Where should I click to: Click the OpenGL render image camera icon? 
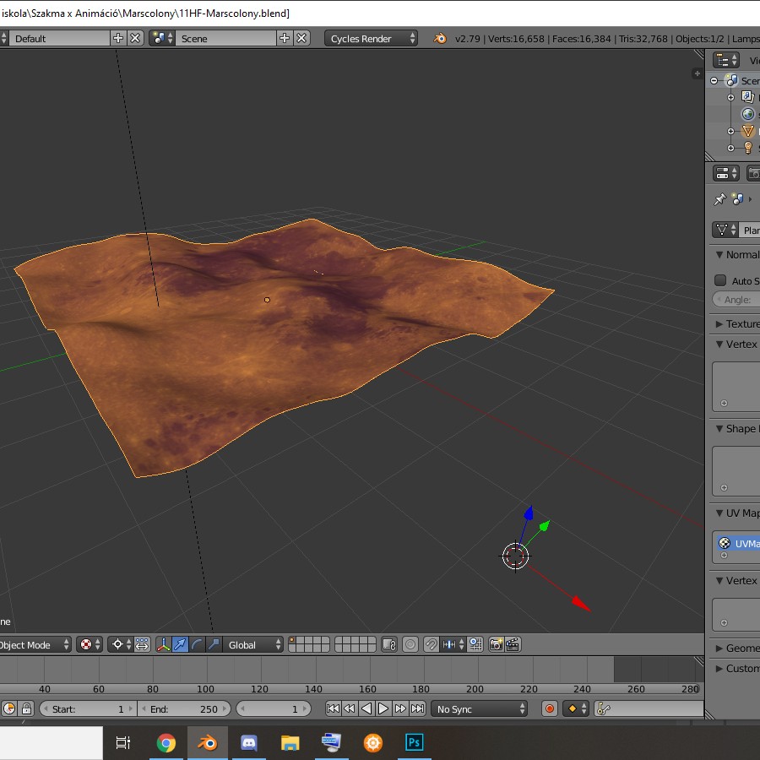click(496, 645)
